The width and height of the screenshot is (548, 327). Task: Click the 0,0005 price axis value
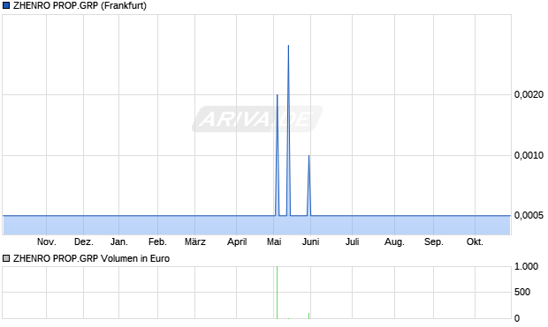529,215
